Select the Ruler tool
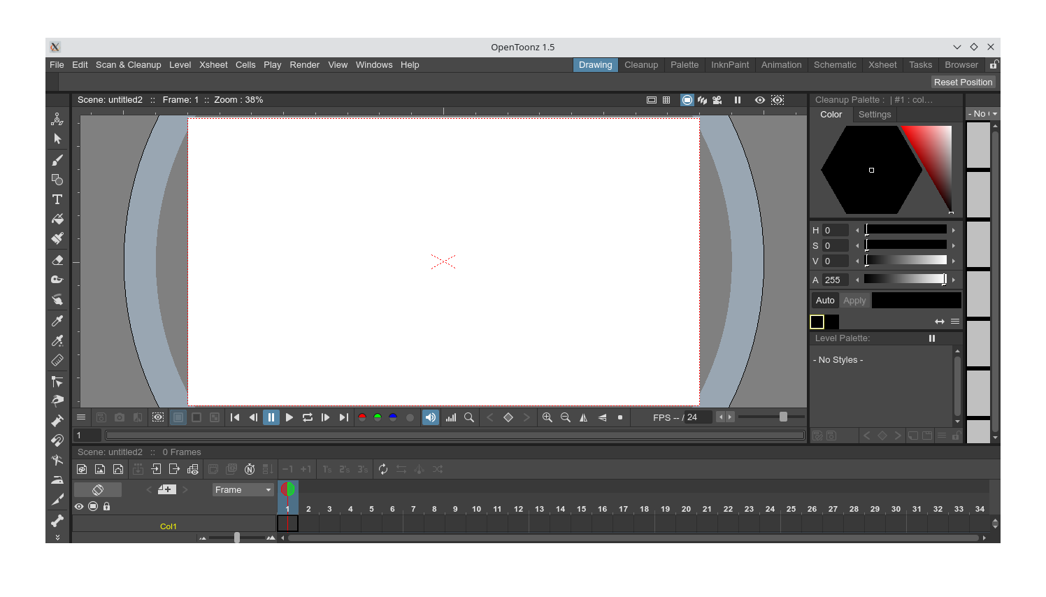Screen dimensions: 1046x597 (x=57, y=360)
